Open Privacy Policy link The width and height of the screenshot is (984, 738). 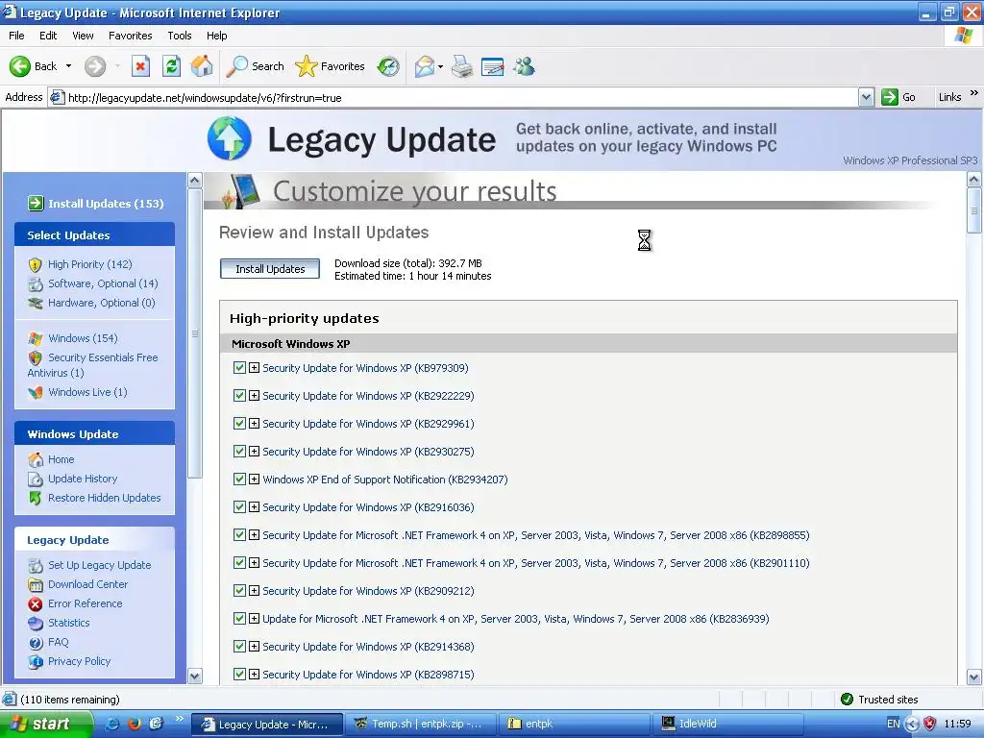[x=79, y=661]
